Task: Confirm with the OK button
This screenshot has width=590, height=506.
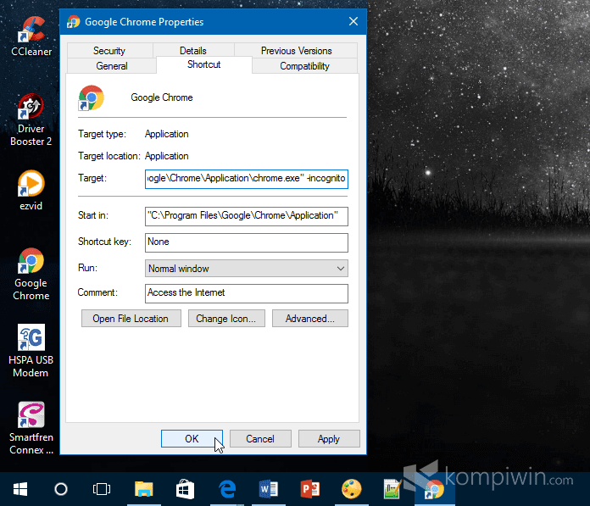Action: (192, 439)
